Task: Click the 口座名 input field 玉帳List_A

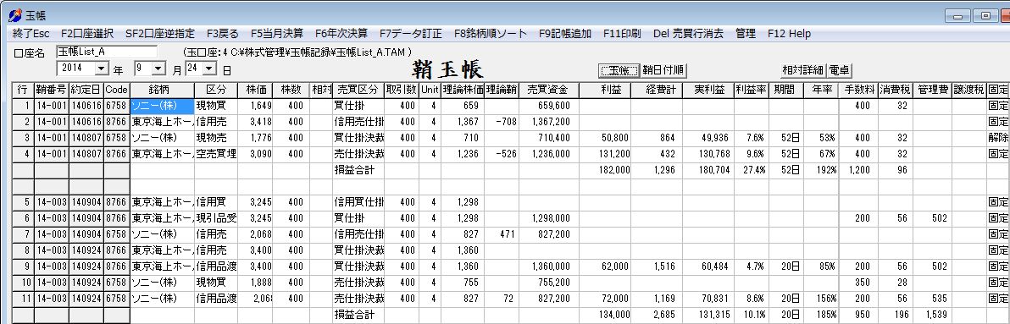Action: tap(106, 52)
